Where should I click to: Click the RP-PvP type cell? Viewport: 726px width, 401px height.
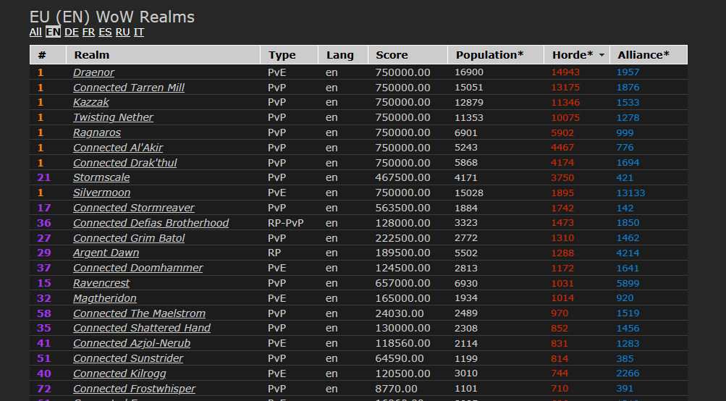[286, 223]
